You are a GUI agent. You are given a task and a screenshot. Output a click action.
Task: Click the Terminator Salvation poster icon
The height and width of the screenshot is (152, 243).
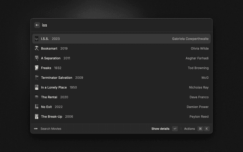[x=36, y=78]
